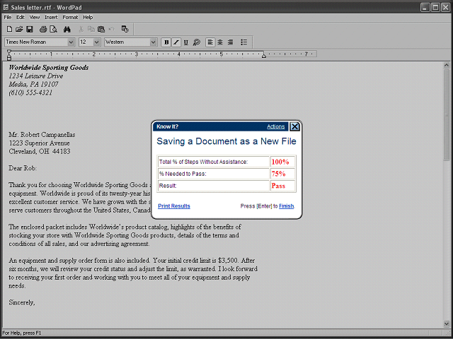Click the Date/Time insert icon

coord(125,29)
